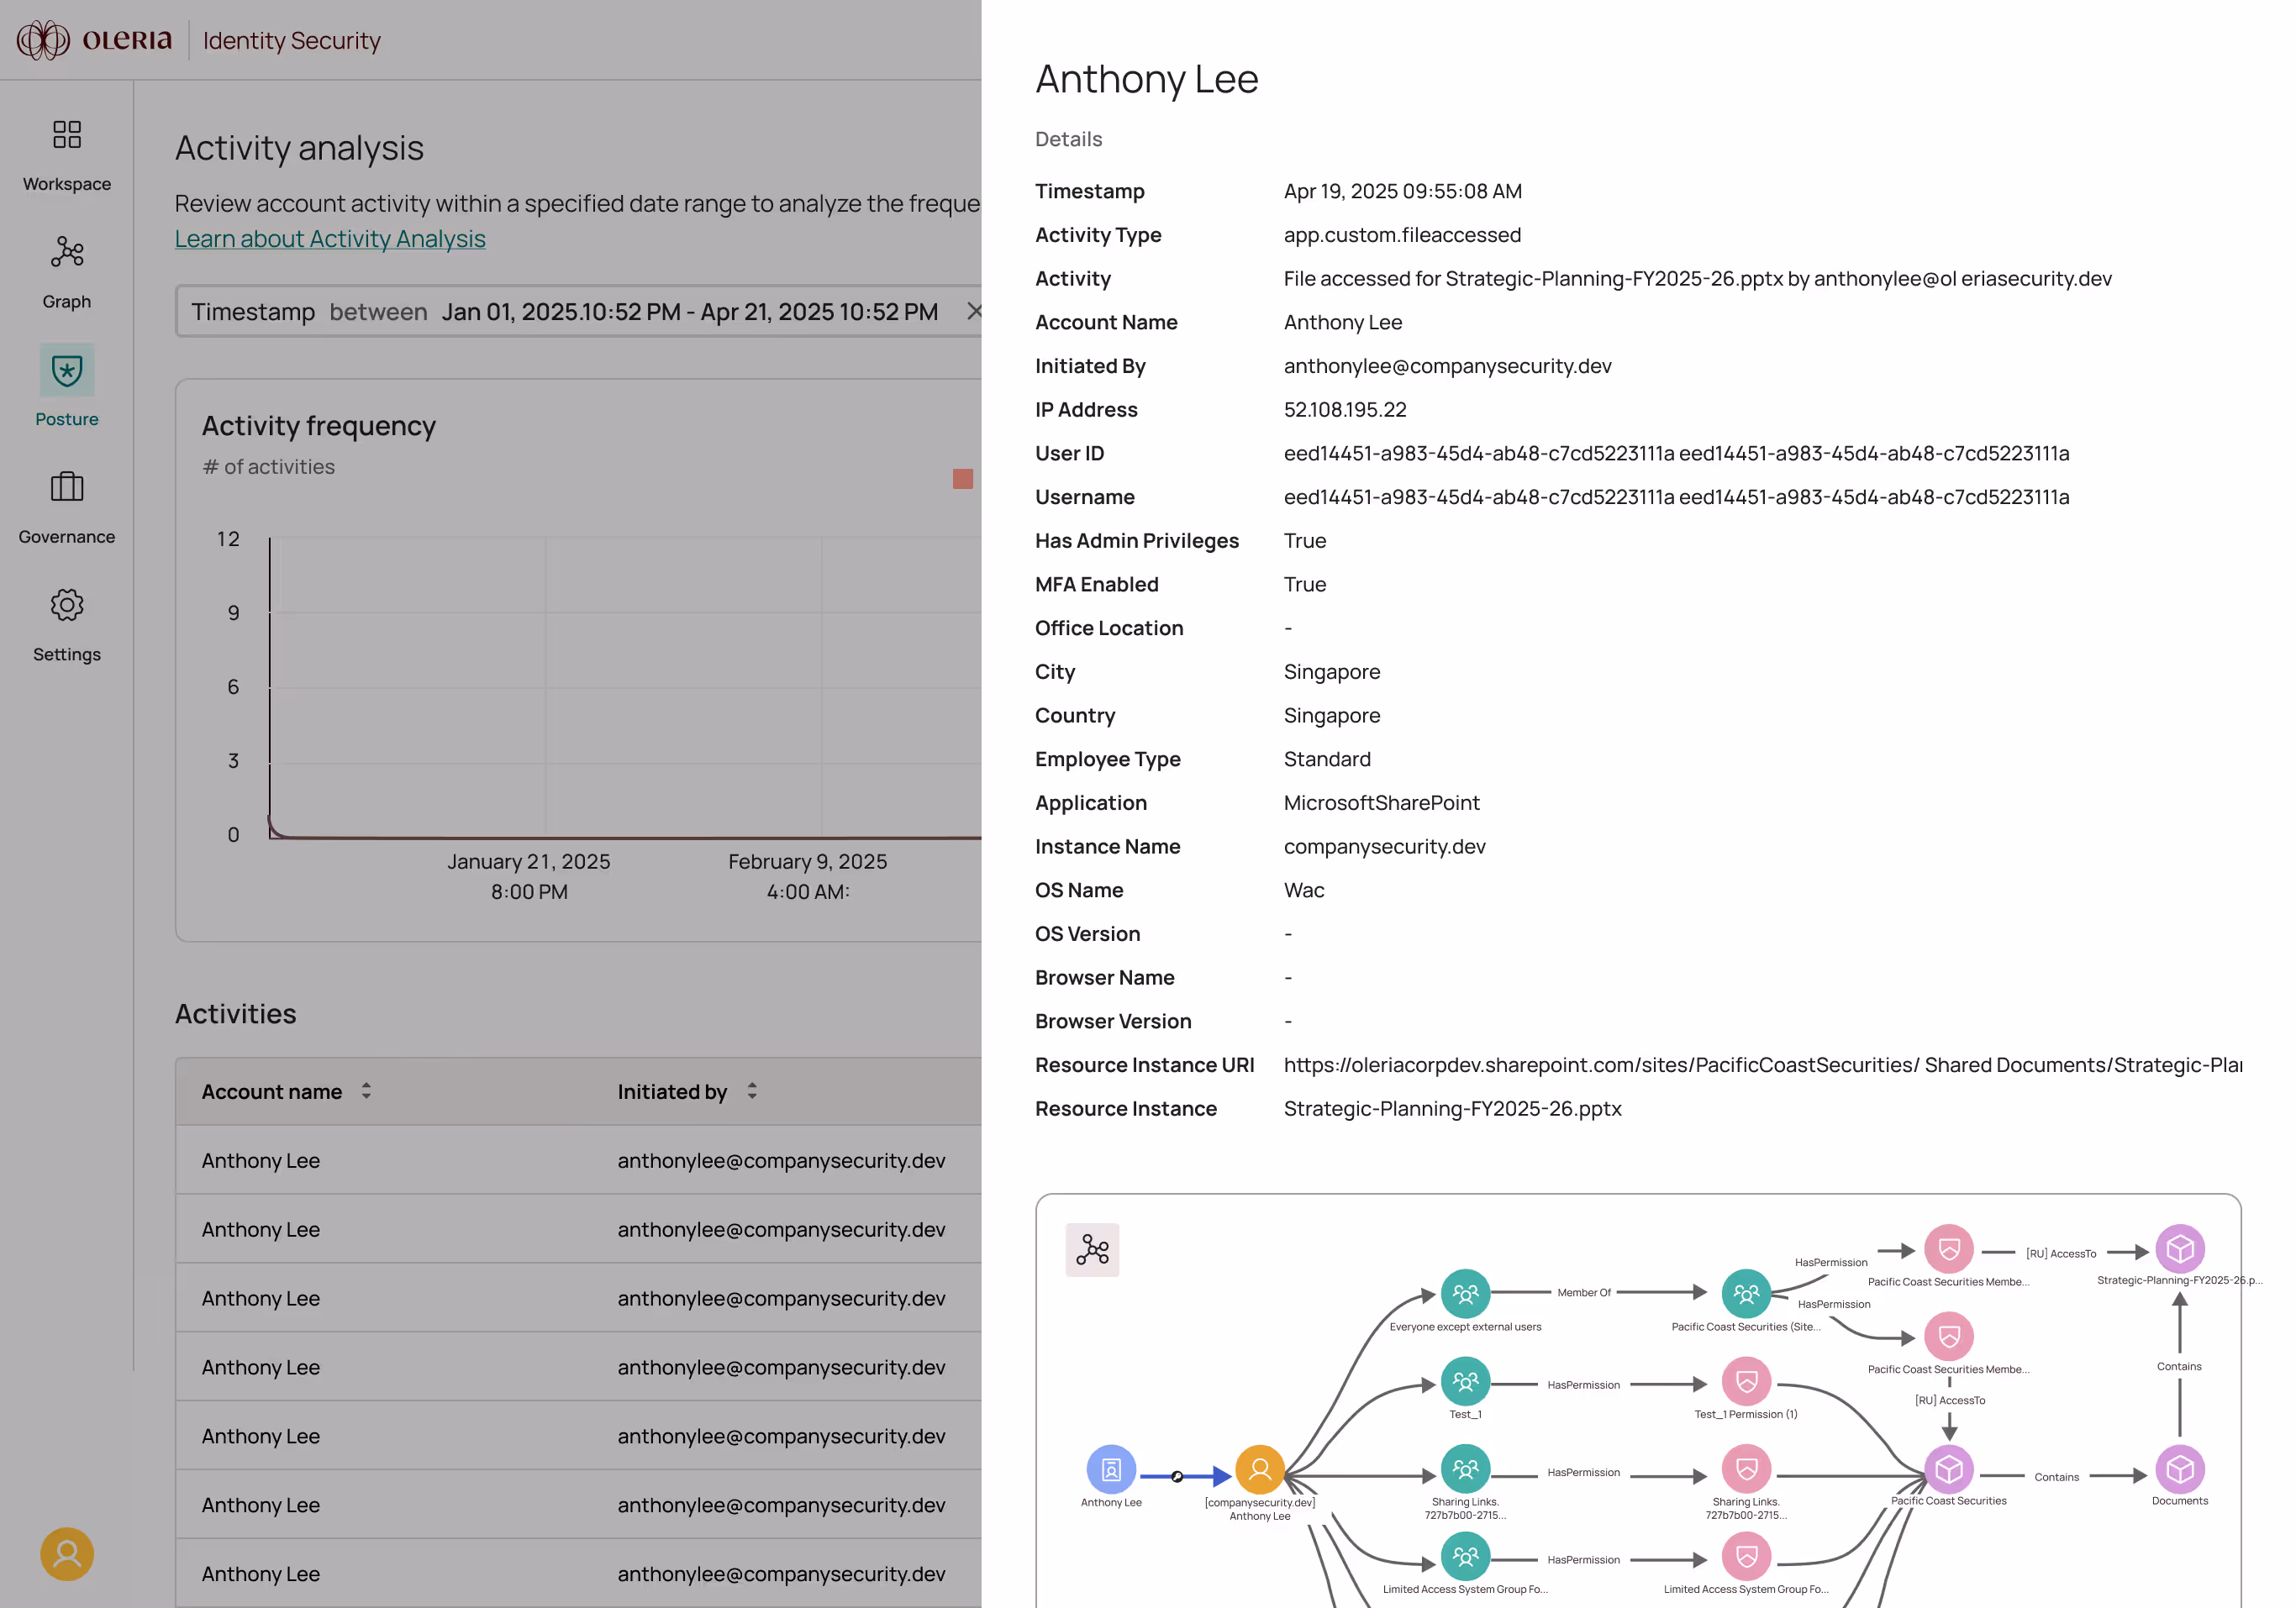
Task: Click the user profile avatar icon
Action: (67, 1554)
